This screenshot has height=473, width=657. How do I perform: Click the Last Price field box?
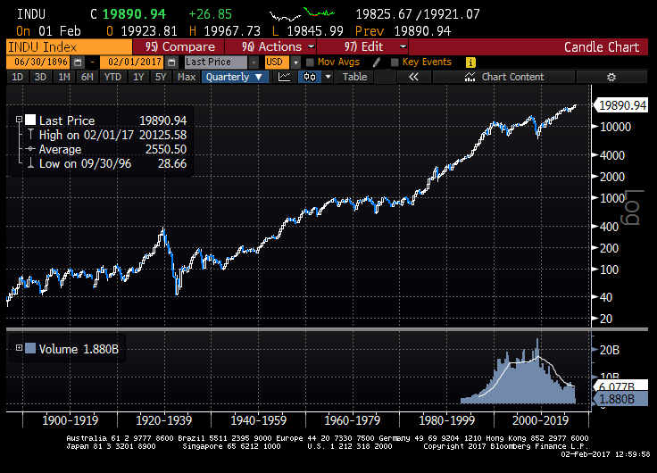tap(216, 62)
